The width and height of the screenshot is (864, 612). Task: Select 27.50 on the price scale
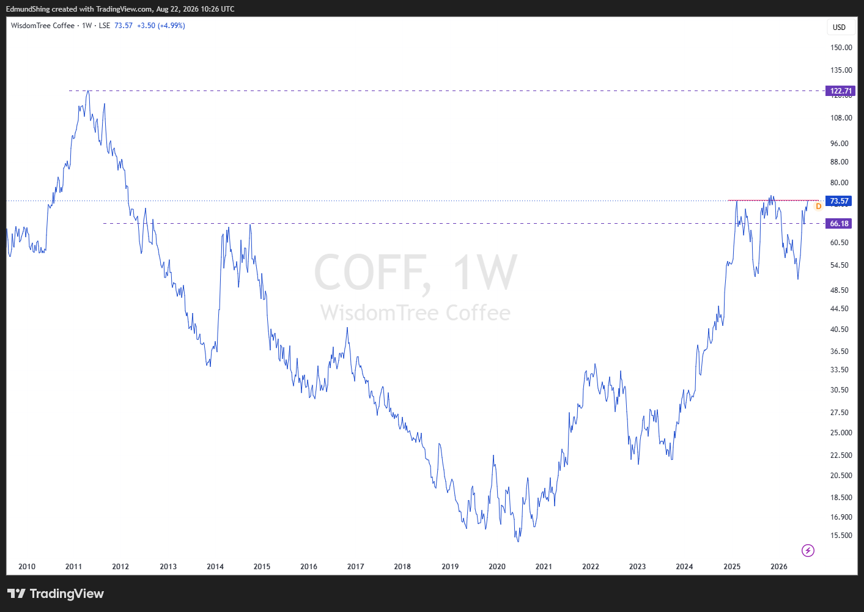[x=839, y=413]
